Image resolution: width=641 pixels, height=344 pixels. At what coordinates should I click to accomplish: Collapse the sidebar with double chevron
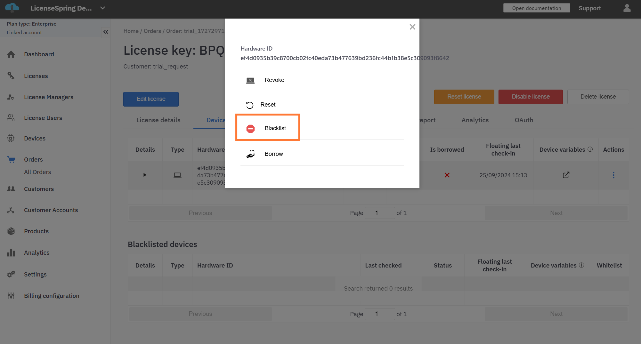click(x=106, y=32)
